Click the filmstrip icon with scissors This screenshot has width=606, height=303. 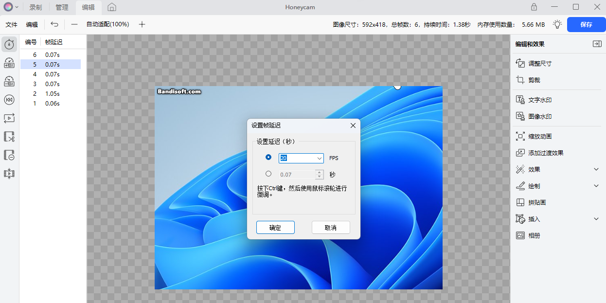click(x=9, y=137)
